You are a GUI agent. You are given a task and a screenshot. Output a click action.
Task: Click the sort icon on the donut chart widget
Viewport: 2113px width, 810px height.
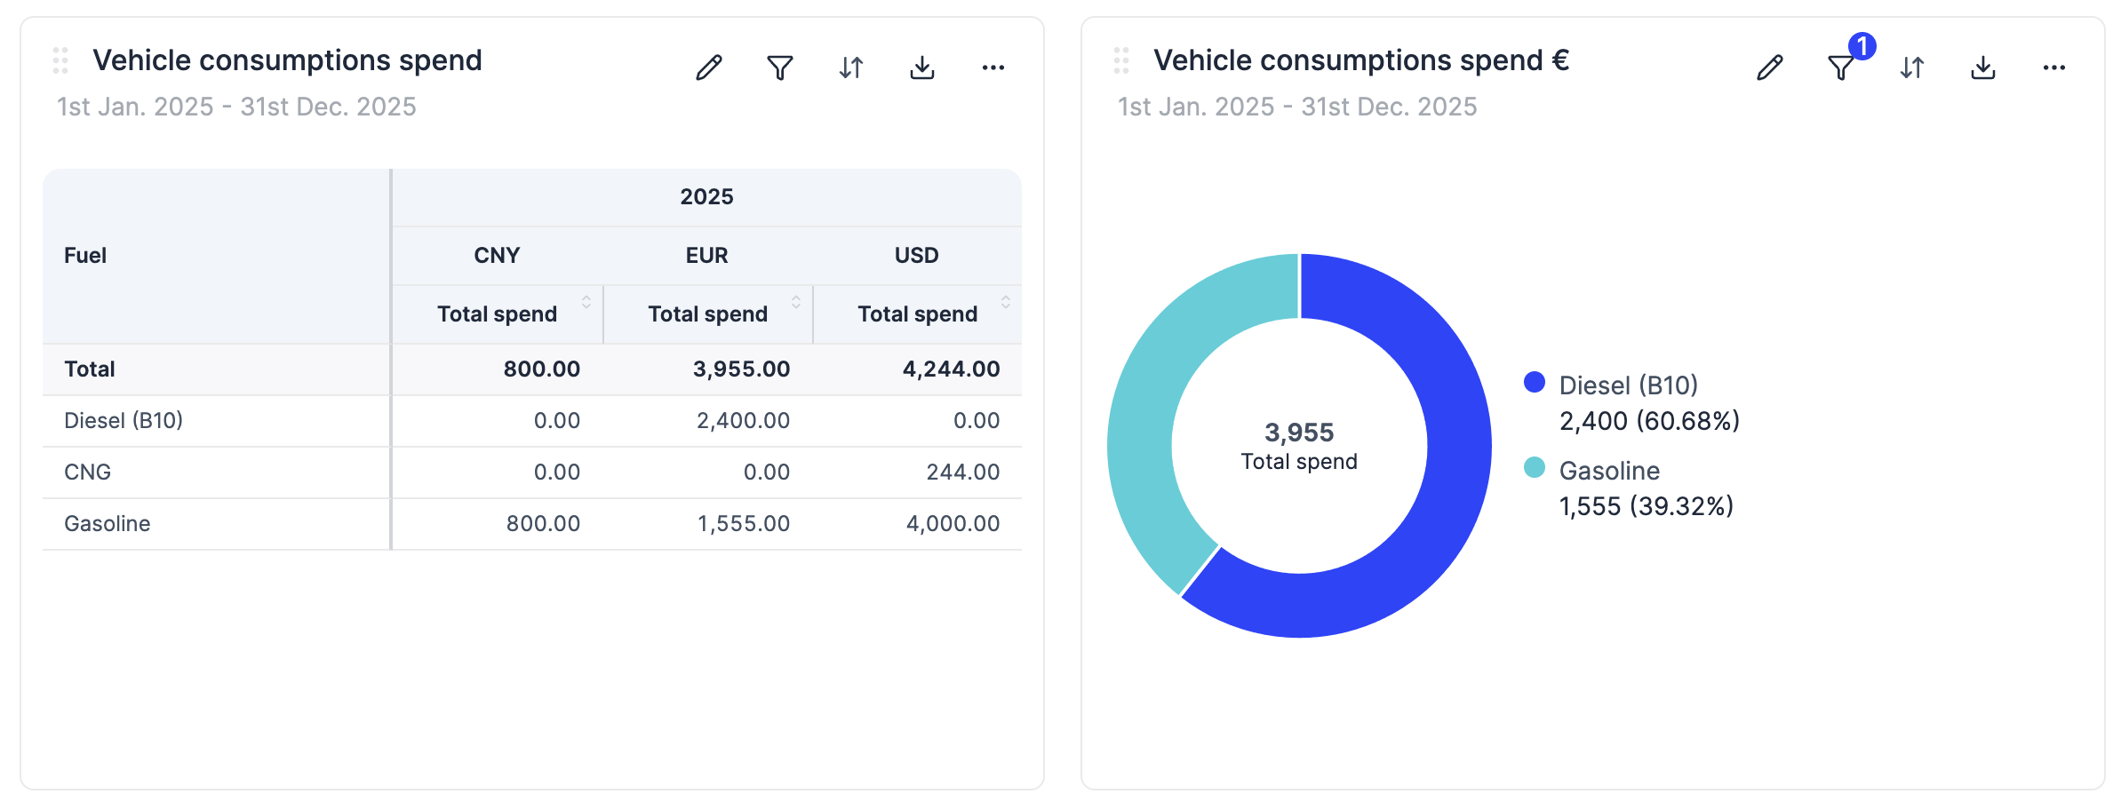click(1912, 67)
